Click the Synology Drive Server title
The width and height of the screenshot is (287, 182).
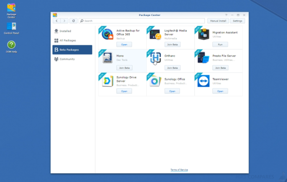tap(126, 79)
